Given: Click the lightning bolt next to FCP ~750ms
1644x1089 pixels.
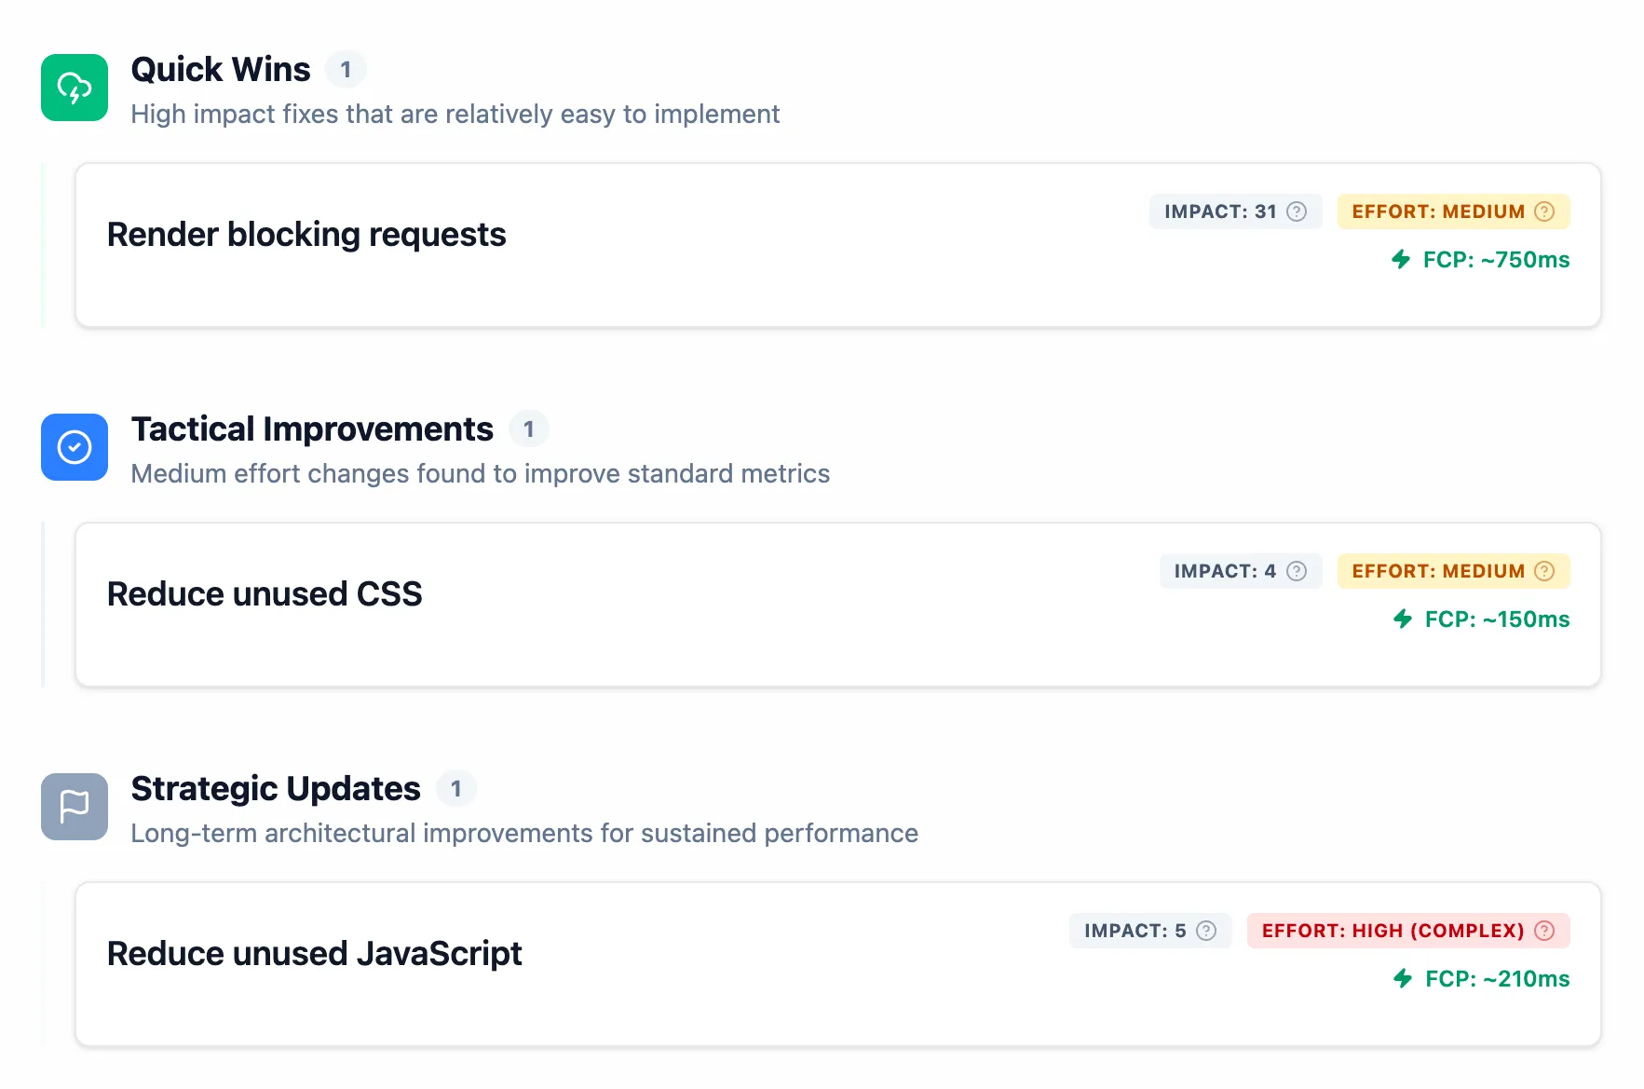Looking at the screenshot, I should 1403,260.
